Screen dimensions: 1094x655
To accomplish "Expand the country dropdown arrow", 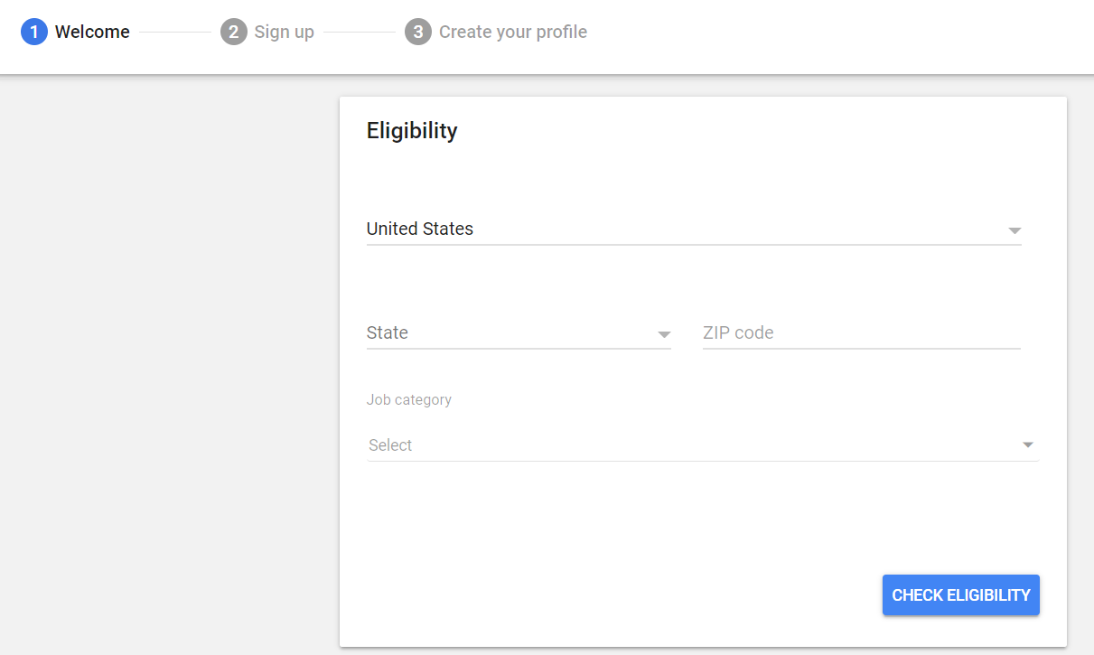I will click(1015, 230).
